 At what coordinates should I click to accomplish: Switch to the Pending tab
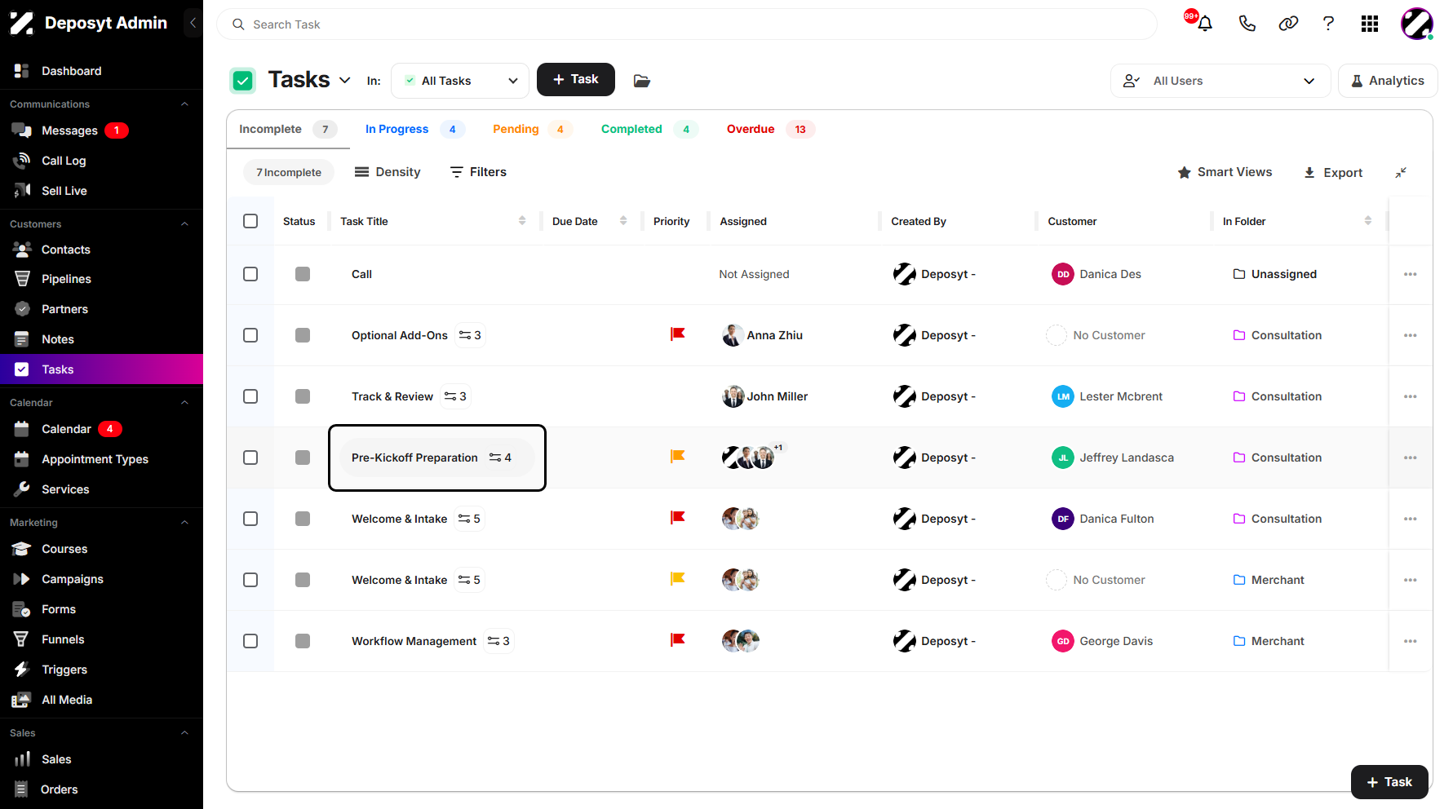(532, 129)
